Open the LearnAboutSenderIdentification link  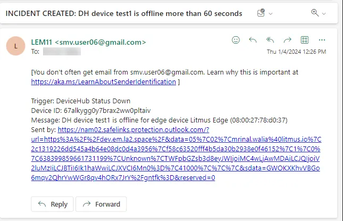point(104,81)
